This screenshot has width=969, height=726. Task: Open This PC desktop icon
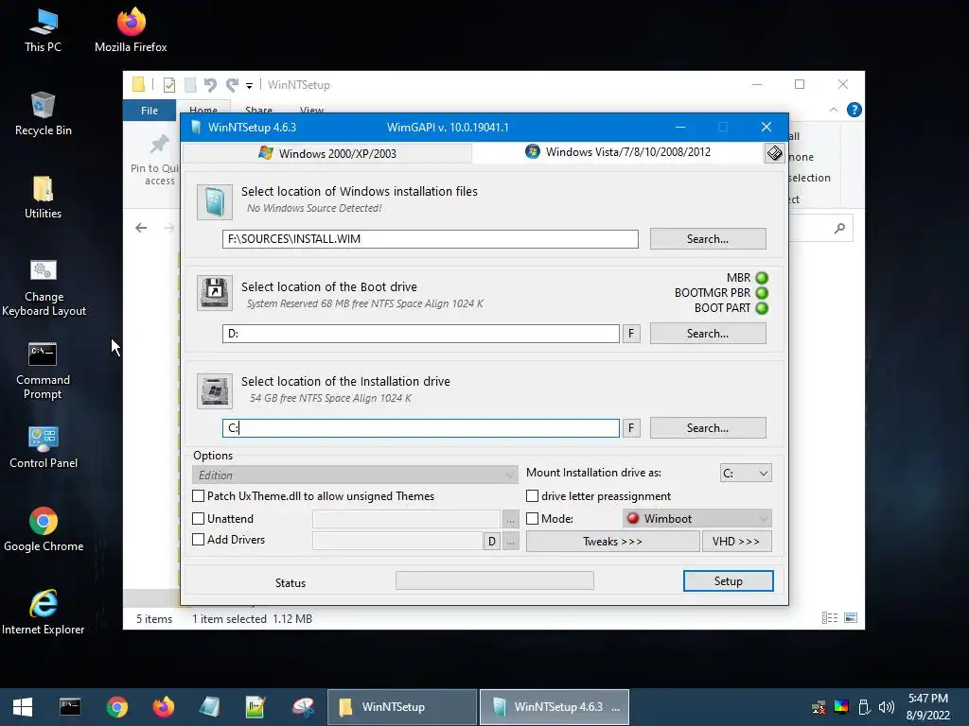(x=44, y=29)
